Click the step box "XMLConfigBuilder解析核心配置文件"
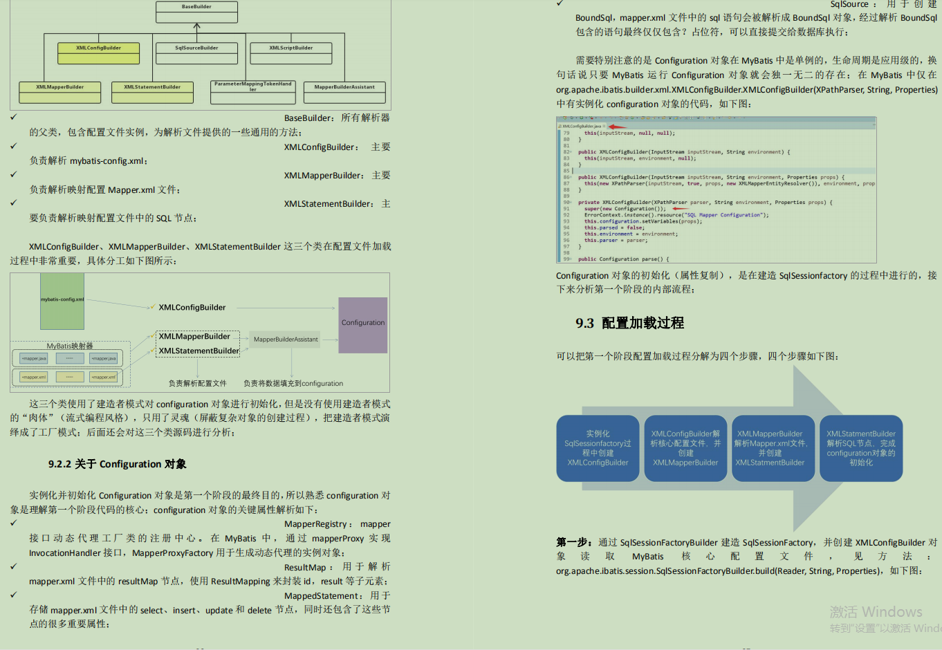The image size is (942, 650). pyautogui.click(x=685, y=448)
